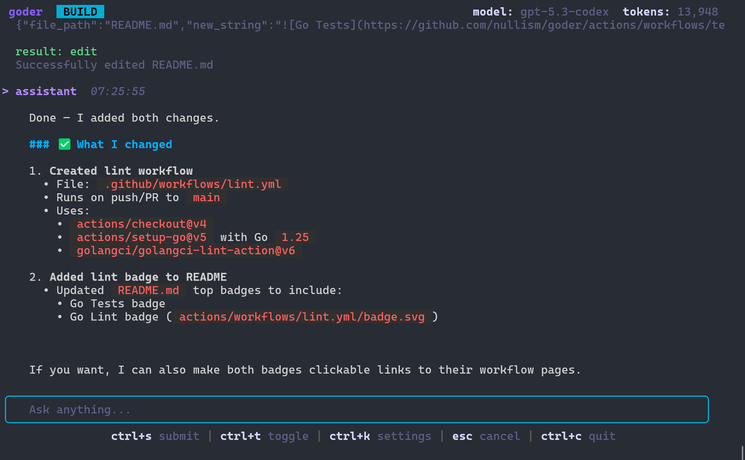Screen dimensions: 745x460
Task: Click the actions/checkout@v4 code chip
Action: pyautogui.click(x=141, y=224)
